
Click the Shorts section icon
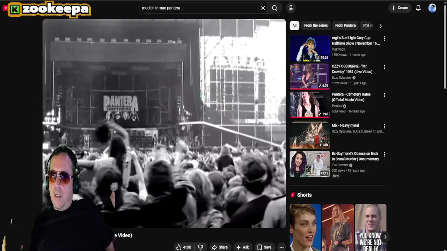[293, 195]
